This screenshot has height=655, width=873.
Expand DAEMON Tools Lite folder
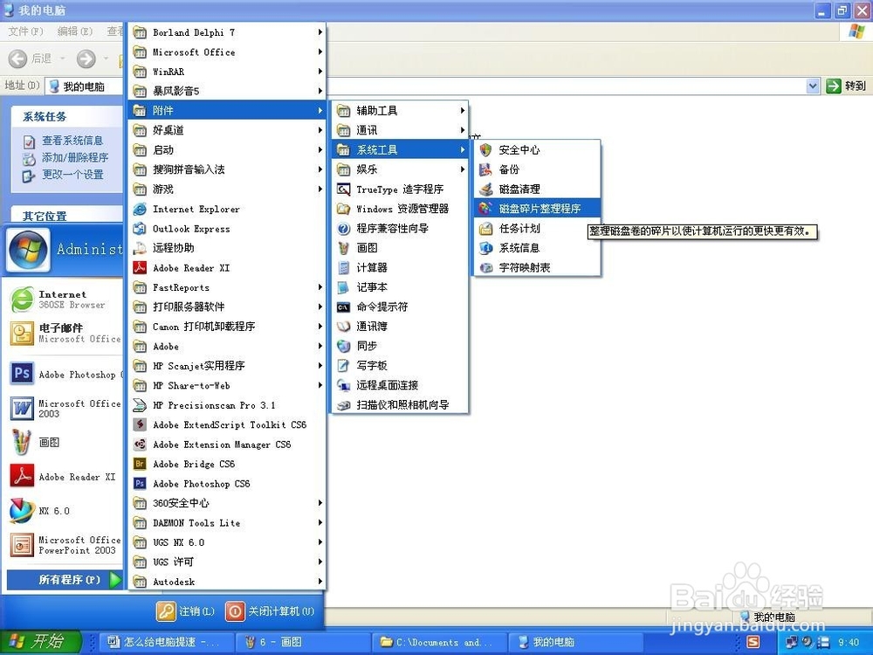pyautogui.click(x=227, y=522)
